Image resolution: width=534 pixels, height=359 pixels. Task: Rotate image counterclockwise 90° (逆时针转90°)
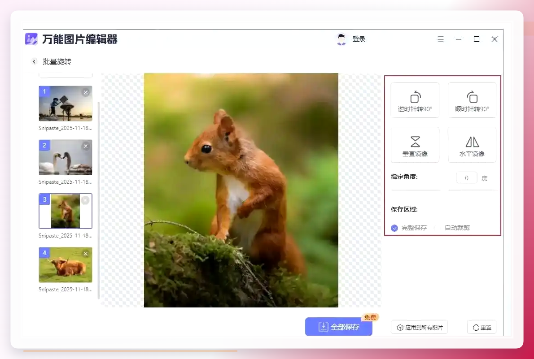415,100
